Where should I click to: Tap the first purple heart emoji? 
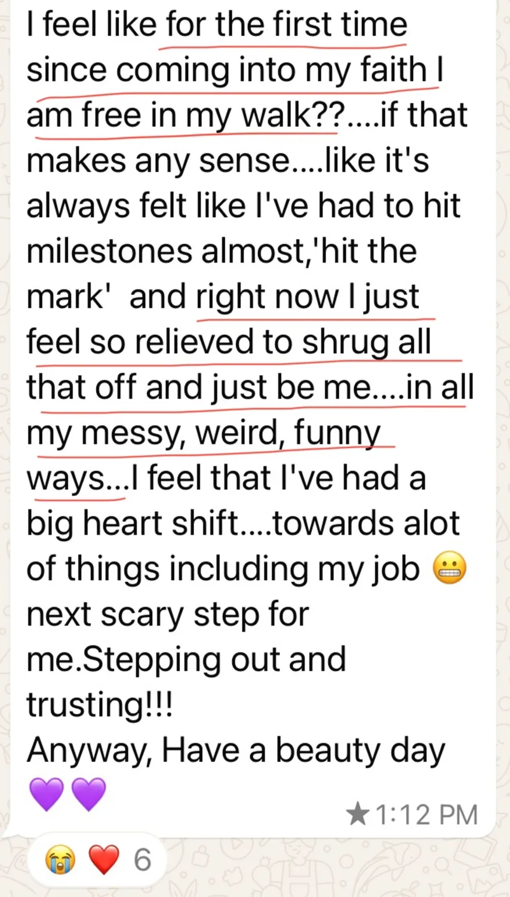(x=46, y=794)
